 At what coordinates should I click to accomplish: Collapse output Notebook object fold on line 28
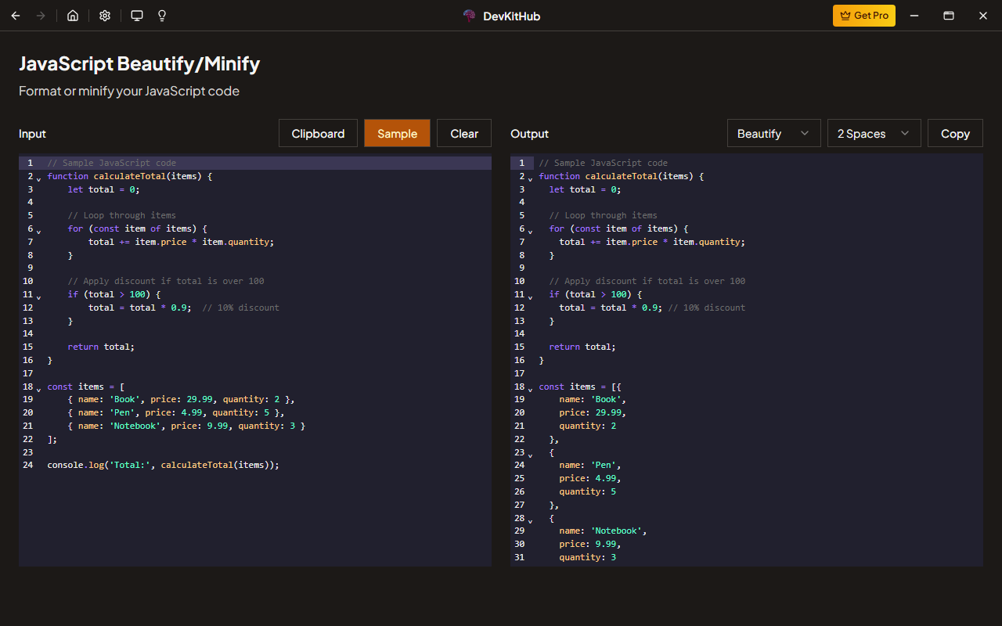coord(530,521)
